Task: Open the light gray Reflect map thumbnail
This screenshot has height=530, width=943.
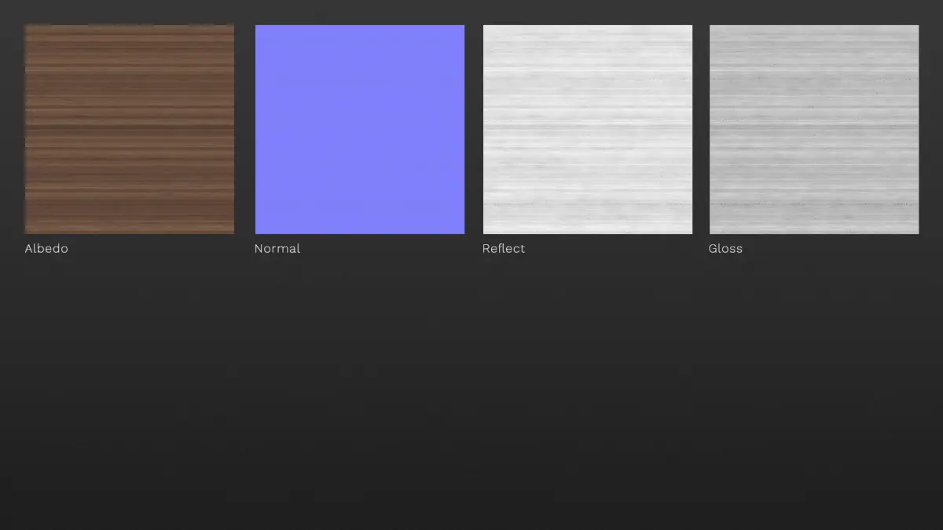Action: 588,130
